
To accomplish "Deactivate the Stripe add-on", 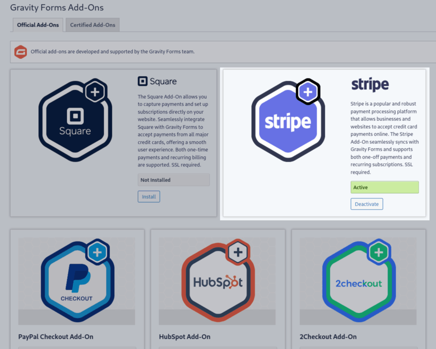I will click(x=367, y=204).
